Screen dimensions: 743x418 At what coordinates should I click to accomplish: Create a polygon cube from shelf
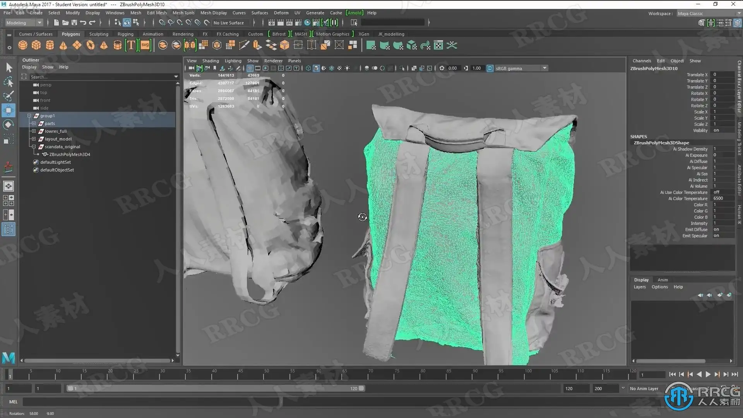(x=36, y=45)
